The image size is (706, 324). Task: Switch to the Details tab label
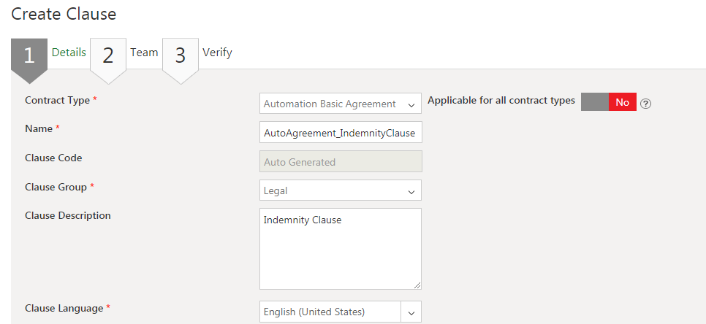tap(69, 53)
